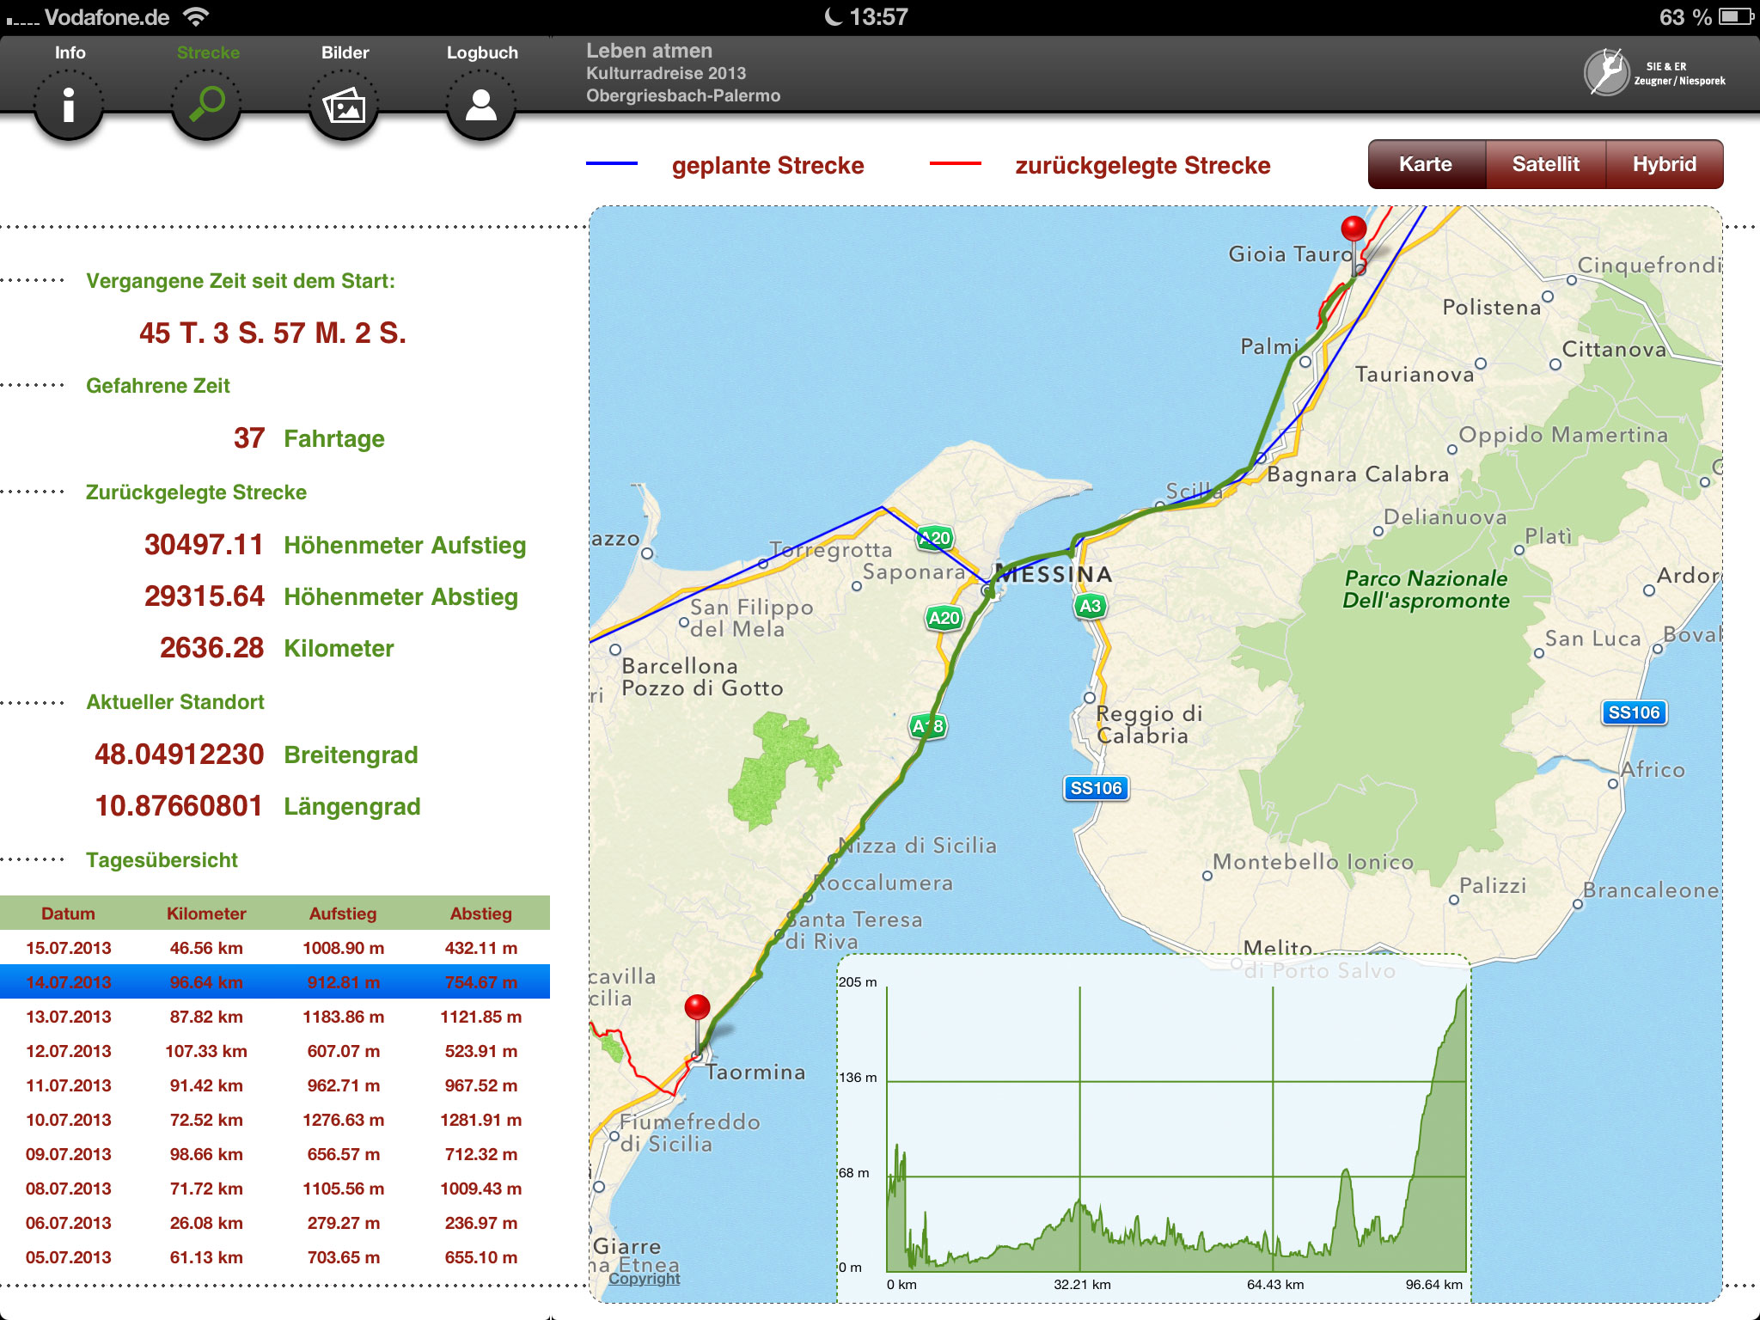
Task: Tap the Datum column header
Action: tap(69, 914)
